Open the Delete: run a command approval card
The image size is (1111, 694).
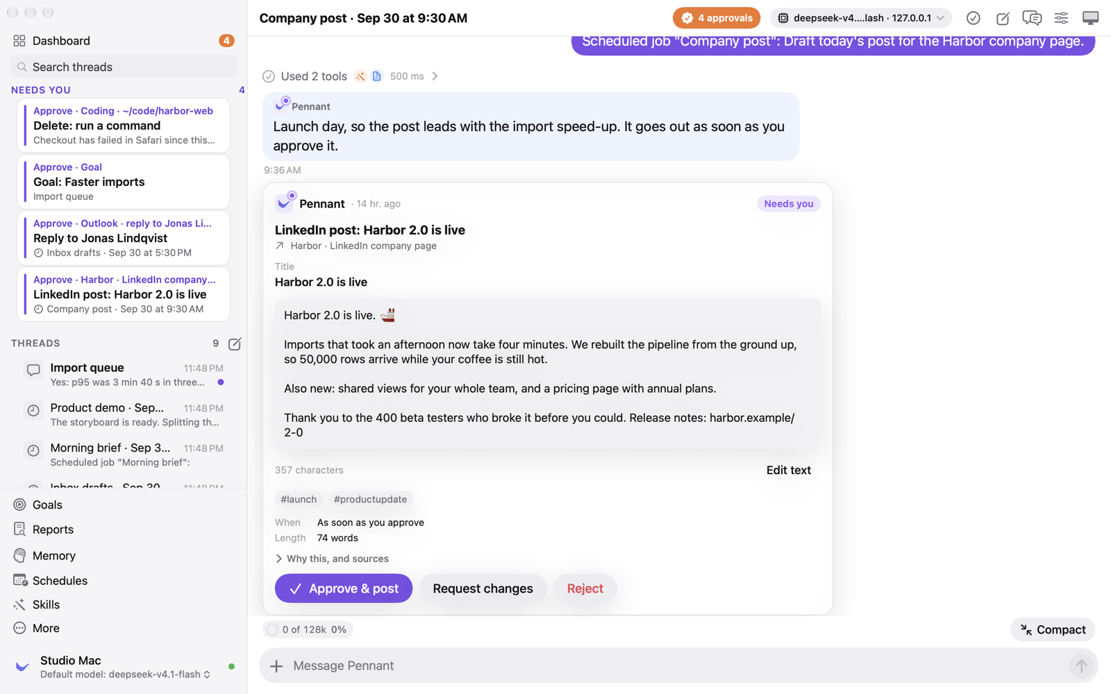point(124,126)
